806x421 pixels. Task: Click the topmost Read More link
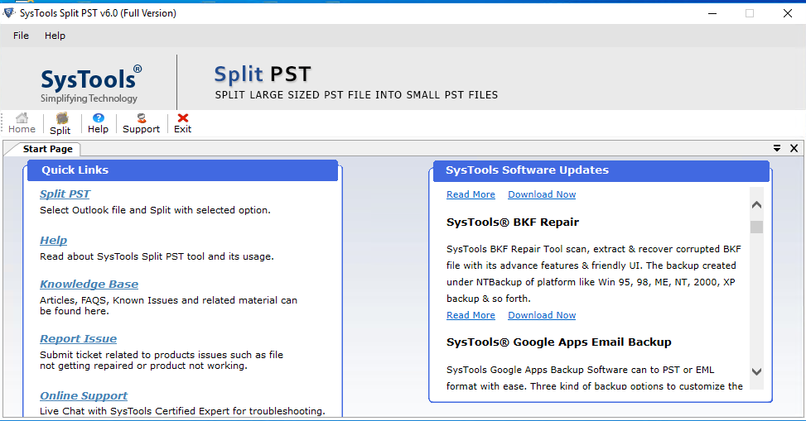[471, 194]
